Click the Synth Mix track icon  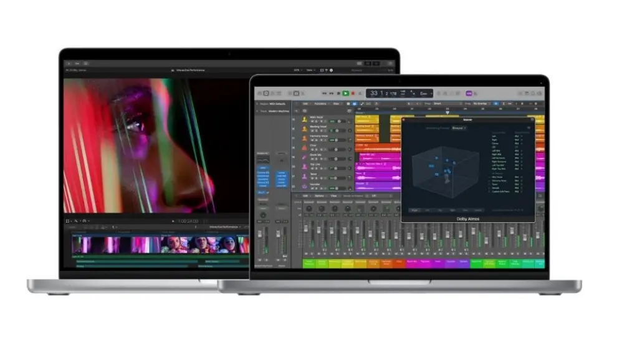click(305, 158)
